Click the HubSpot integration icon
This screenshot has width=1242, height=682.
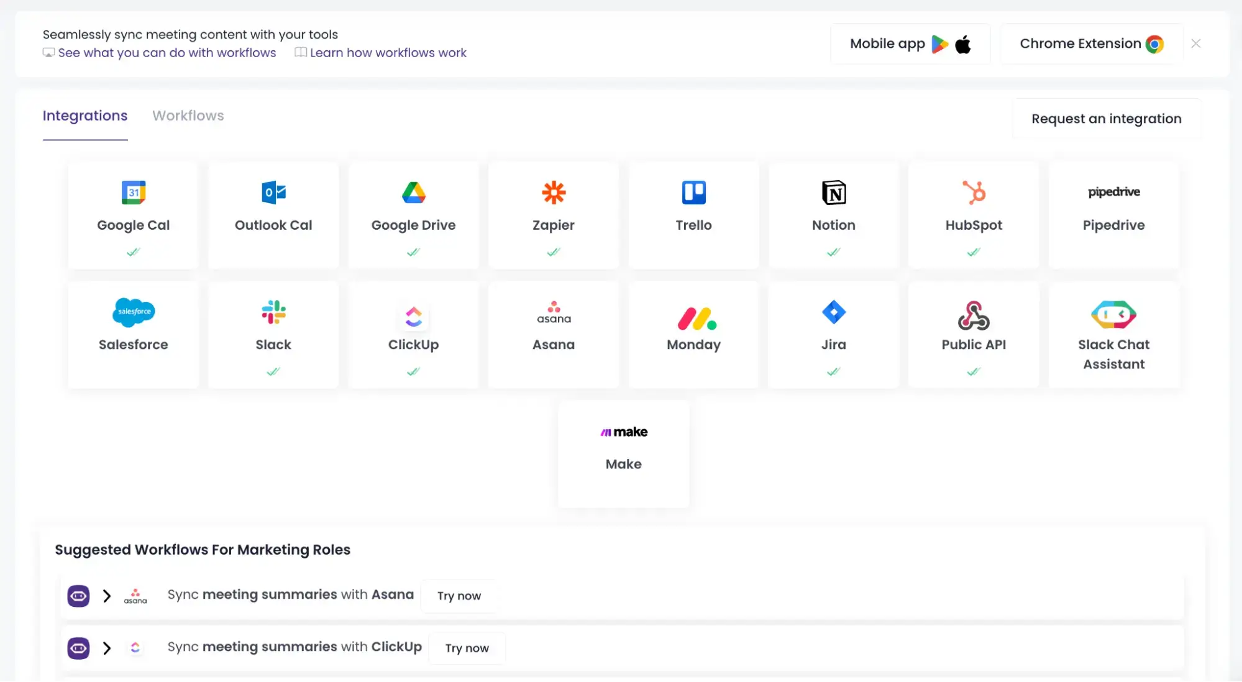click(x=973, y=193)
